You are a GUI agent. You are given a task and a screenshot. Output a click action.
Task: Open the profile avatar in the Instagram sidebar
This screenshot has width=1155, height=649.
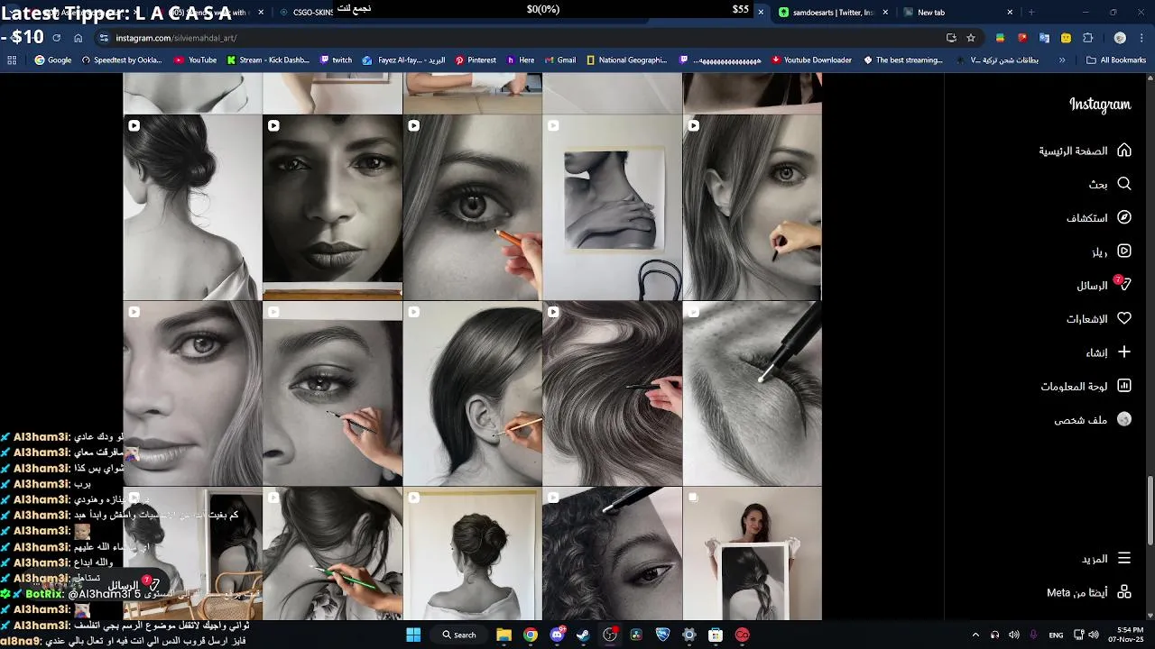tap(1123, 419)
